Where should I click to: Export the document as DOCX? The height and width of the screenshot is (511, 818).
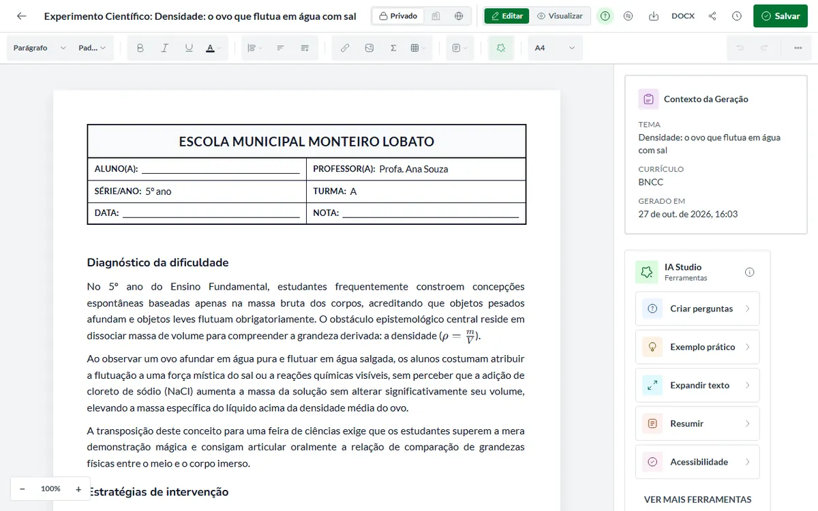click(683, 16)
